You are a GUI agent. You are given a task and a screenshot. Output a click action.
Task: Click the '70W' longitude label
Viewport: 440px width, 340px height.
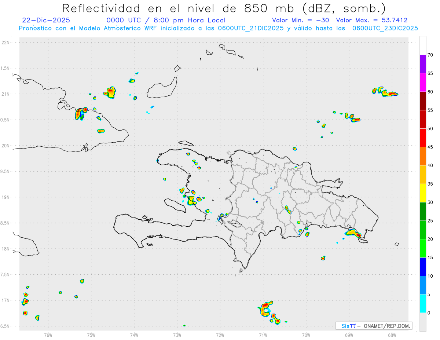click(306, 335)
